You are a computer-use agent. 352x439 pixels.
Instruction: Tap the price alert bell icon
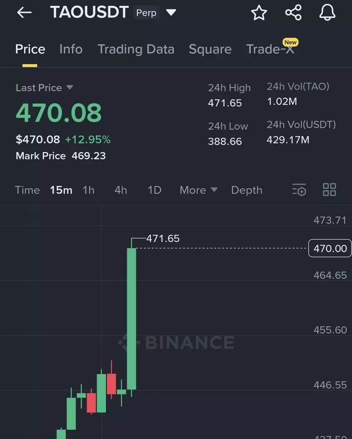coord(327,13)
